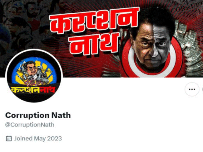Click the @CorruptionNath handle text
203x152 pixels.
tap(30, 125)
